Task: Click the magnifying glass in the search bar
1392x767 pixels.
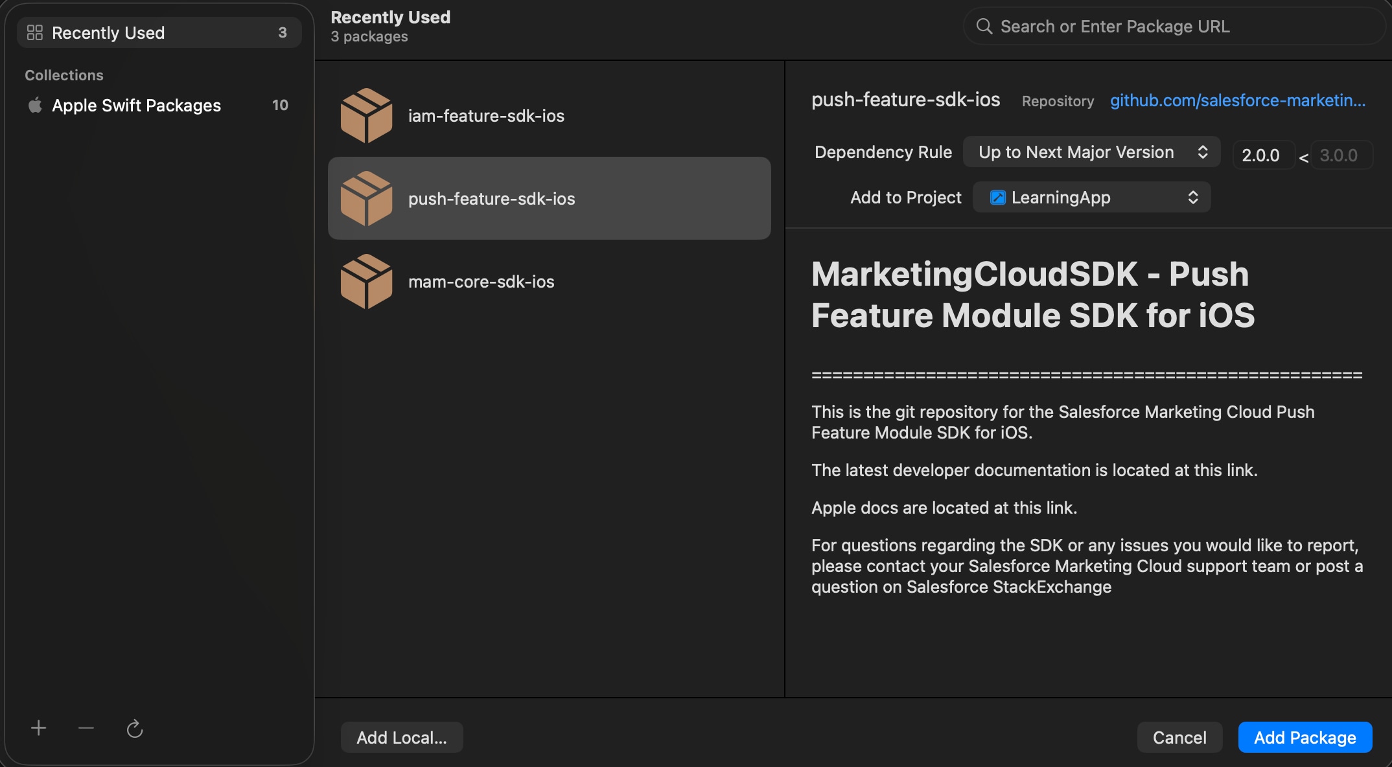Action: click(984, 26)
